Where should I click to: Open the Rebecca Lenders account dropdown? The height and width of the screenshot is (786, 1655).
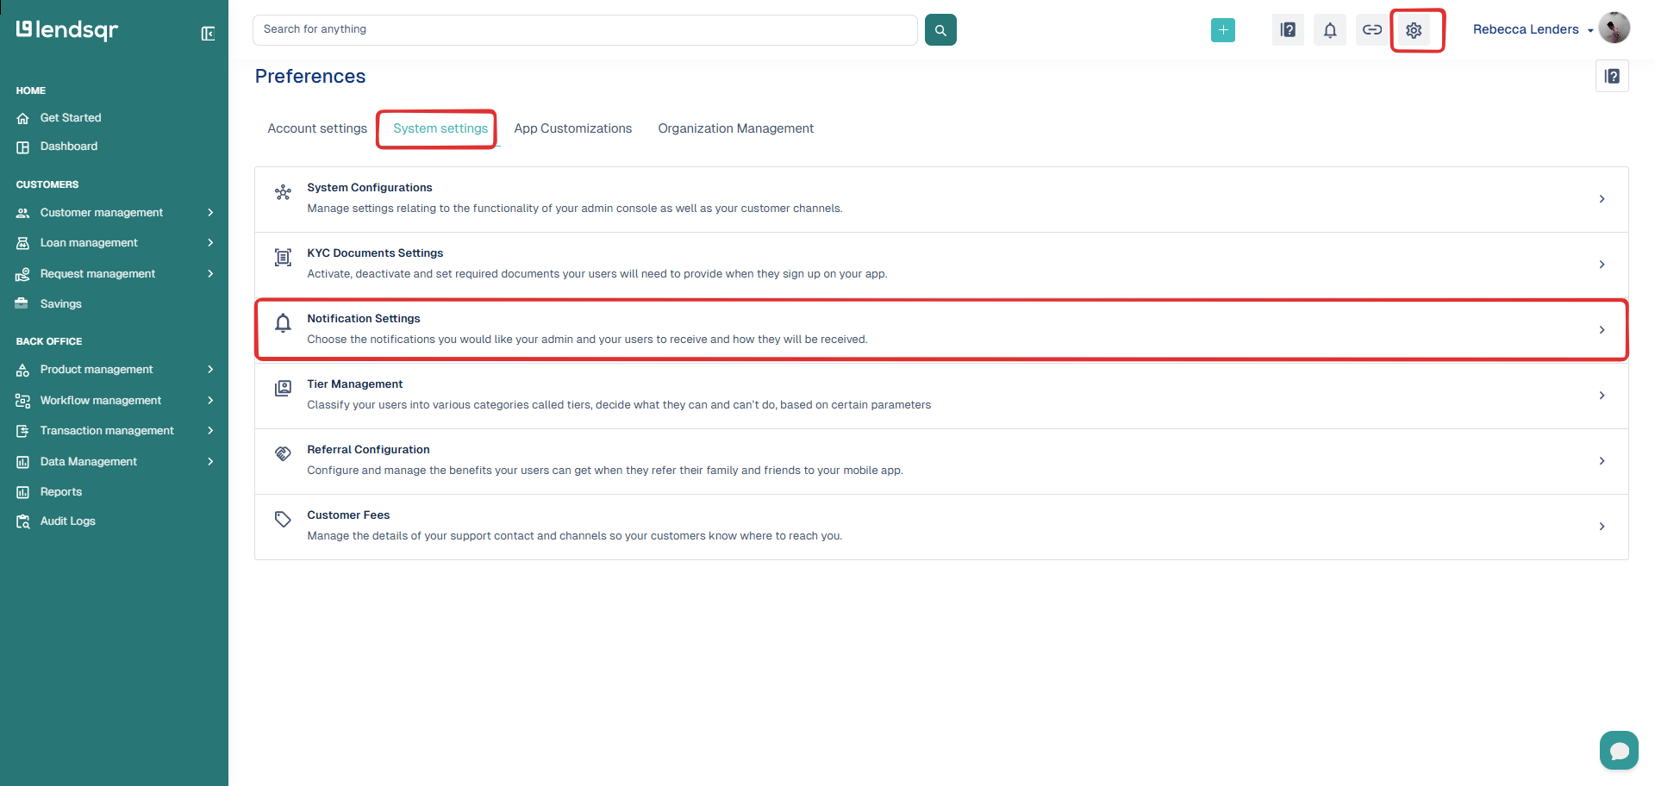point(1590,30)
